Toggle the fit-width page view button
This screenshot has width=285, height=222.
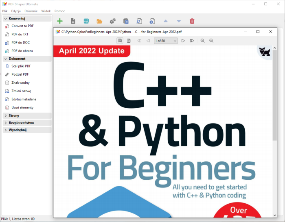[x=120, y=41]
